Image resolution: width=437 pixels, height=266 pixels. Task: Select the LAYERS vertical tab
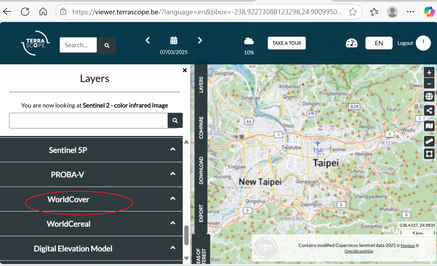click(x=201, y=84)
